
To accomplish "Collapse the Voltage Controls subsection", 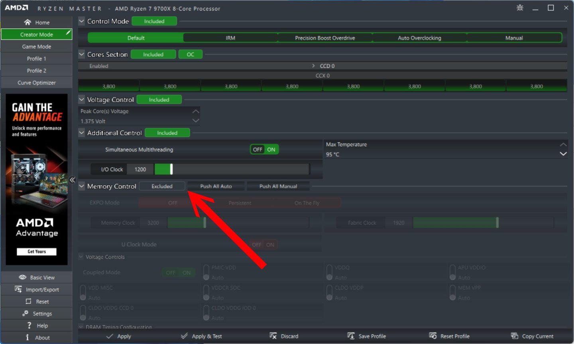I will coord(81,257).
